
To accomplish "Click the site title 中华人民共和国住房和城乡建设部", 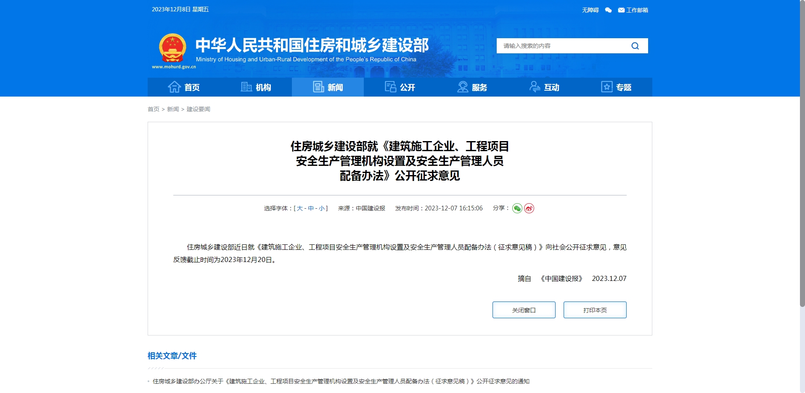I will [x=312, y=45].
